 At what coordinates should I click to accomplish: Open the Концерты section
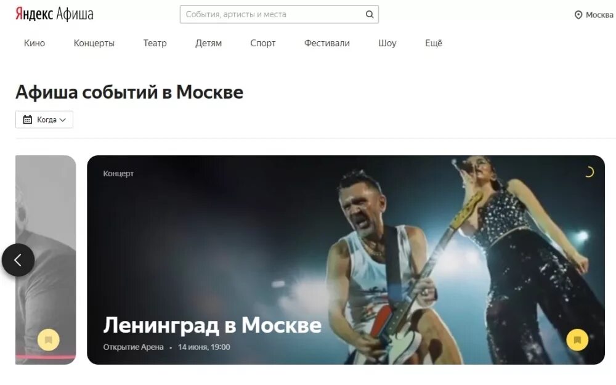[x=94, y=43]
